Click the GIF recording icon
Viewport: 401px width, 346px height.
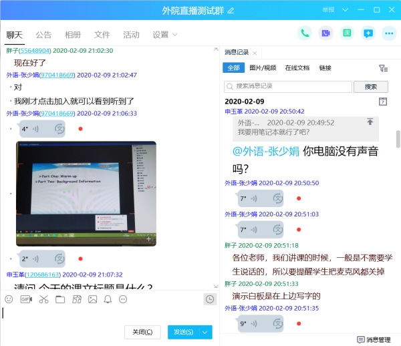tap(26, 299)
